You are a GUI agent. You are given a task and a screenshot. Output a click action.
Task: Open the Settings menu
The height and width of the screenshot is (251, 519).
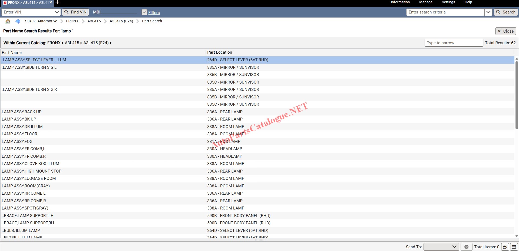(x=448, y=2)
